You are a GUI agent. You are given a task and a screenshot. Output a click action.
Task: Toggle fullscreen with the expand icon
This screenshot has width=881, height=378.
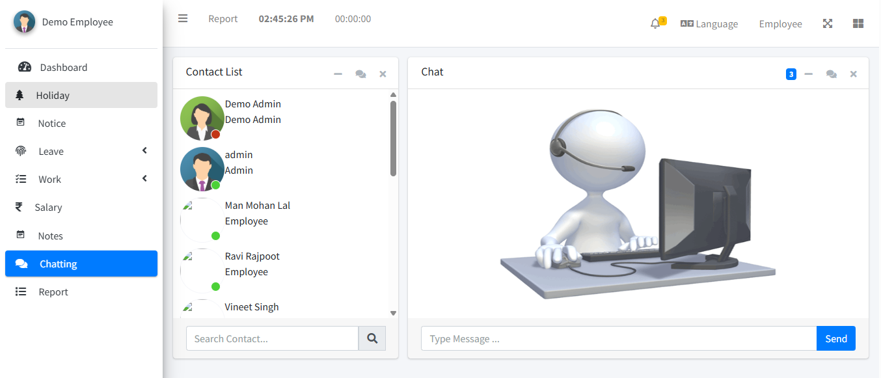(x=828, y=23)
